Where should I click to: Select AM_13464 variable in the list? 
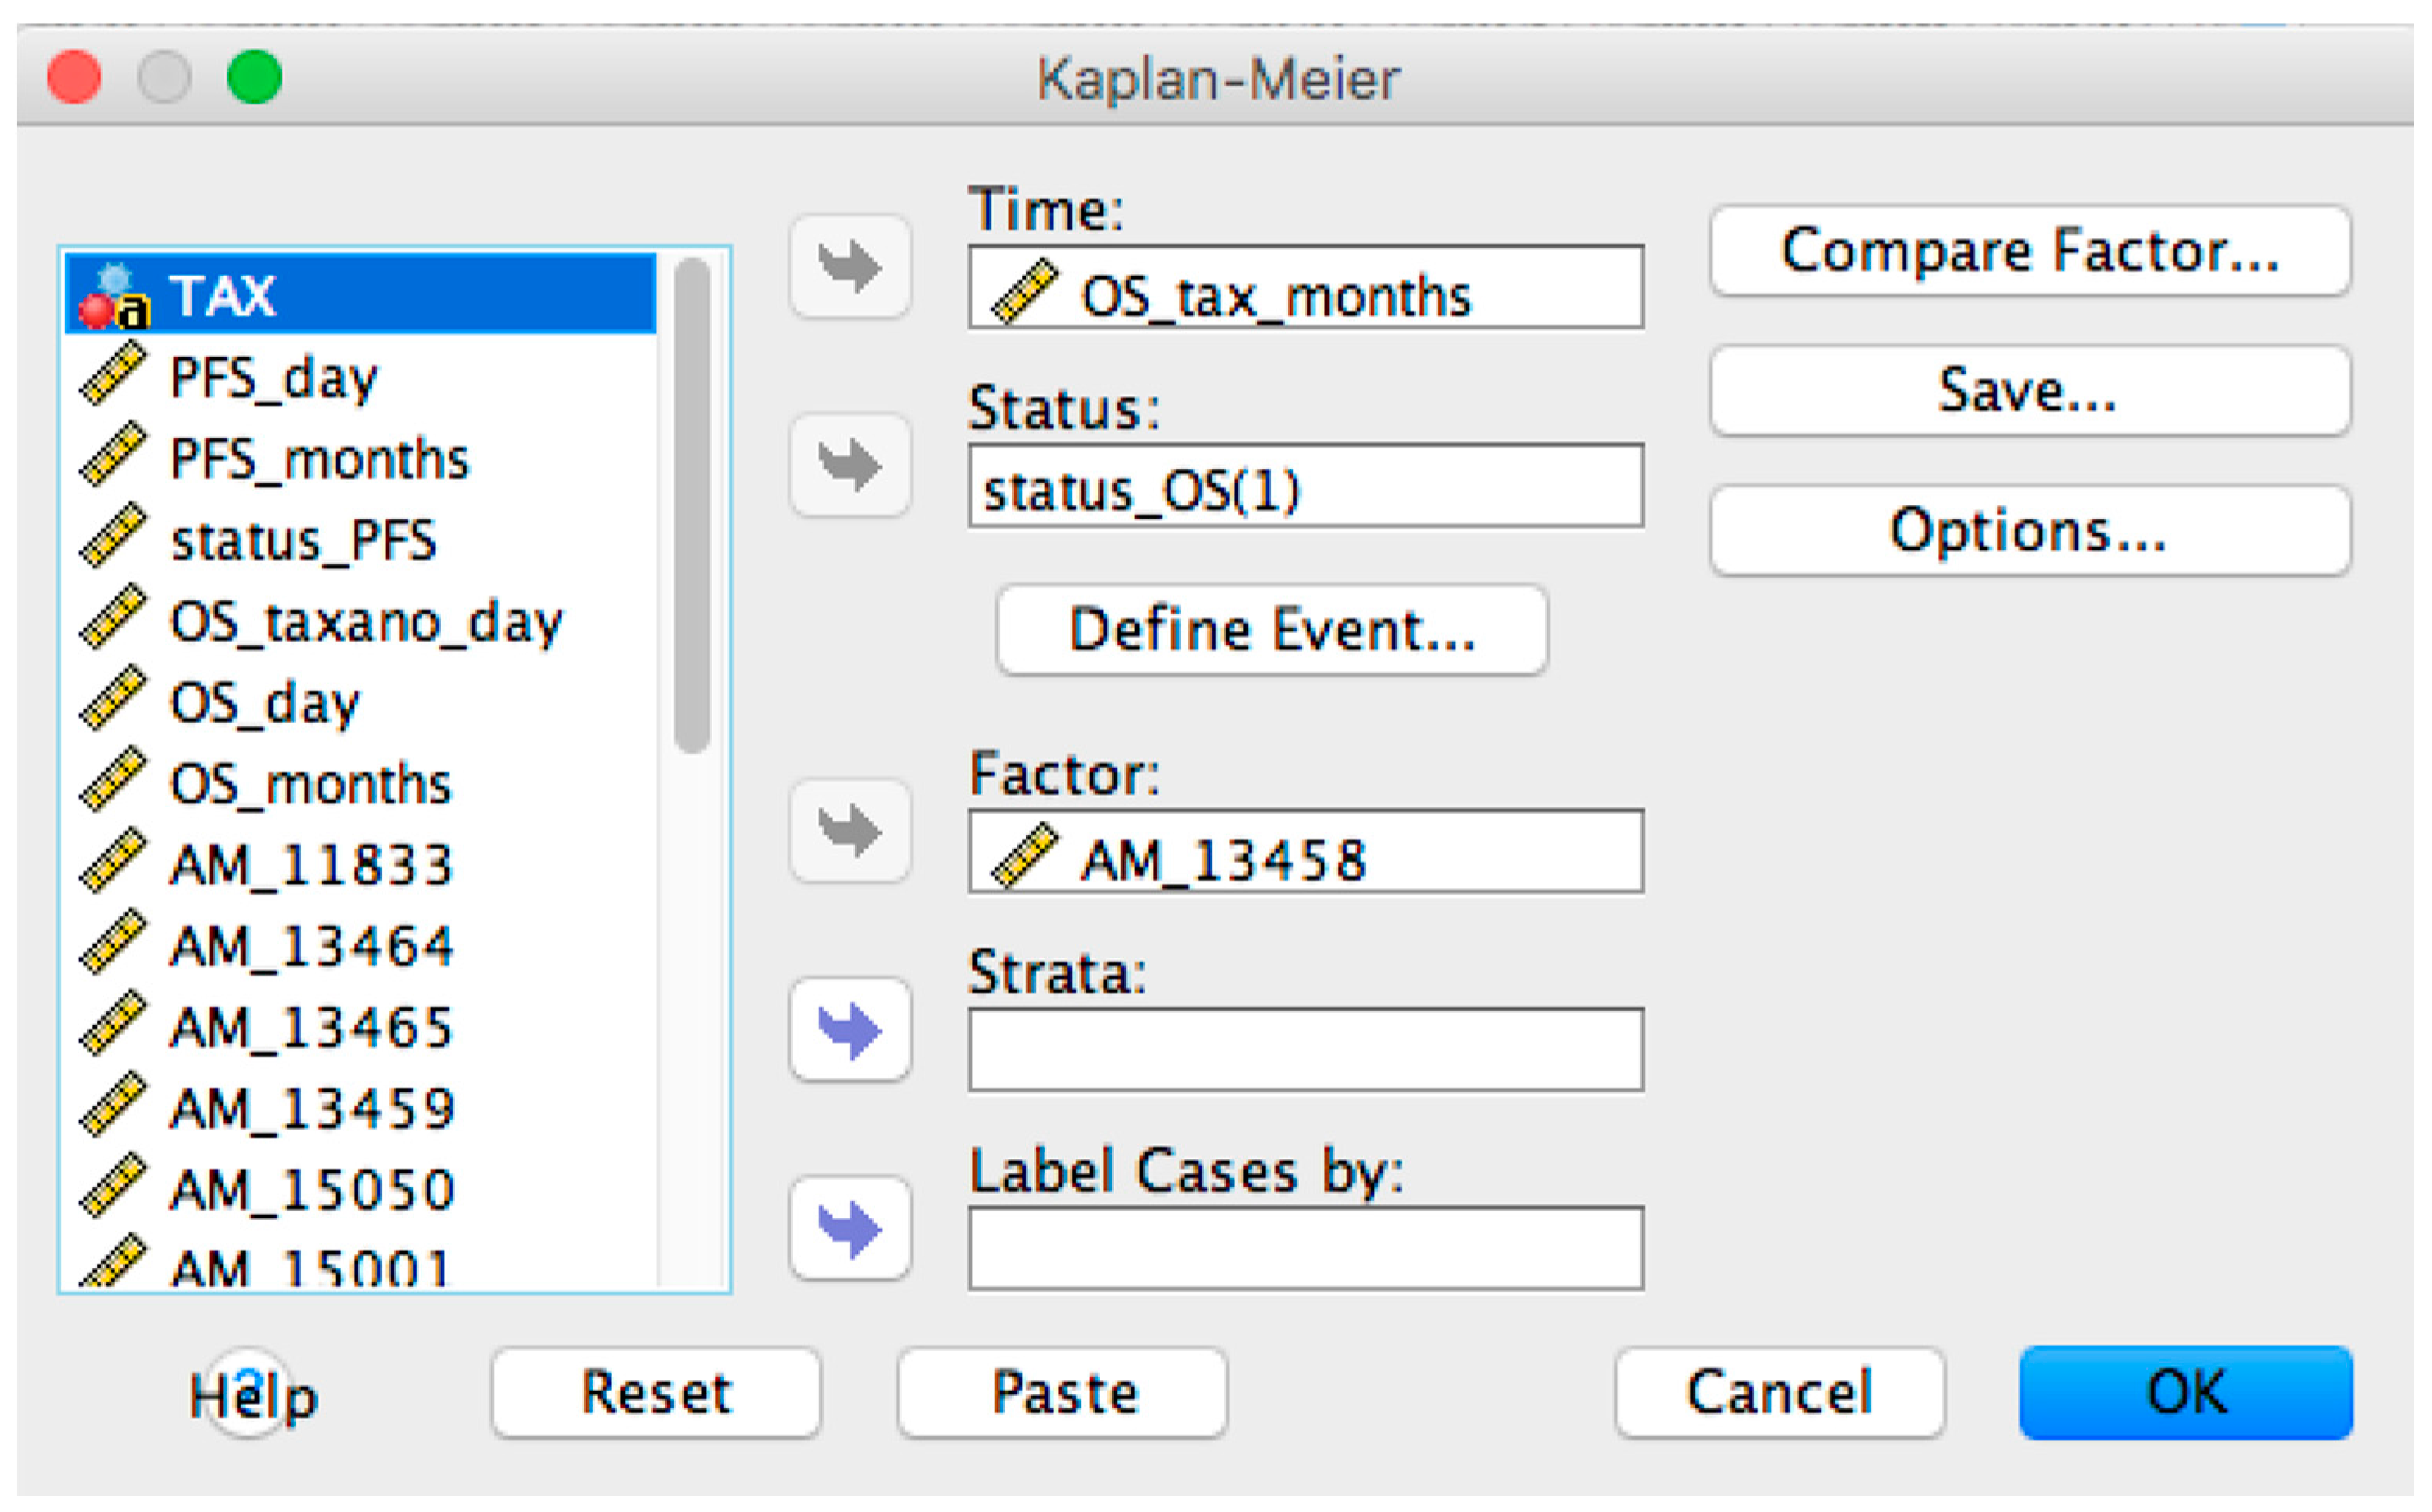tap(311, 946)
